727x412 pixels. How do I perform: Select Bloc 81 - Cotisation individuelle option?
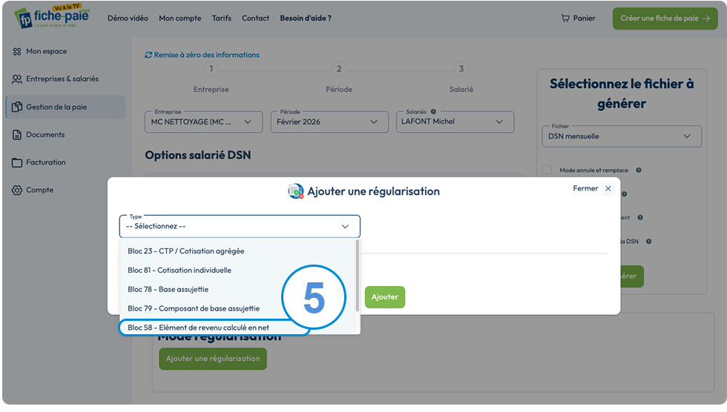pyautogui.click(x=180, y=270)
